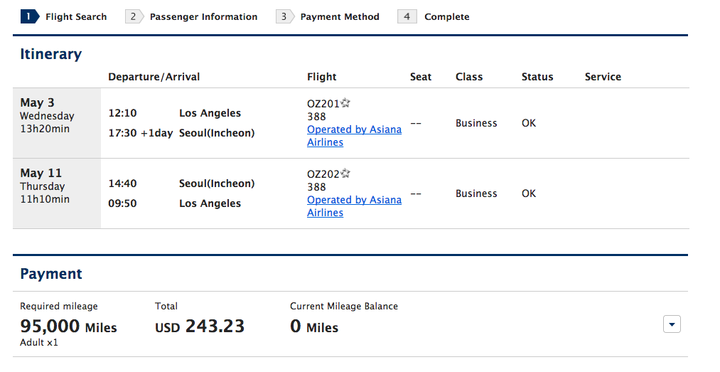Image resolution: width=720 pixels, height=372 pixels.
Task: Open the Passenger Information step
Action: tap(203, 17)
